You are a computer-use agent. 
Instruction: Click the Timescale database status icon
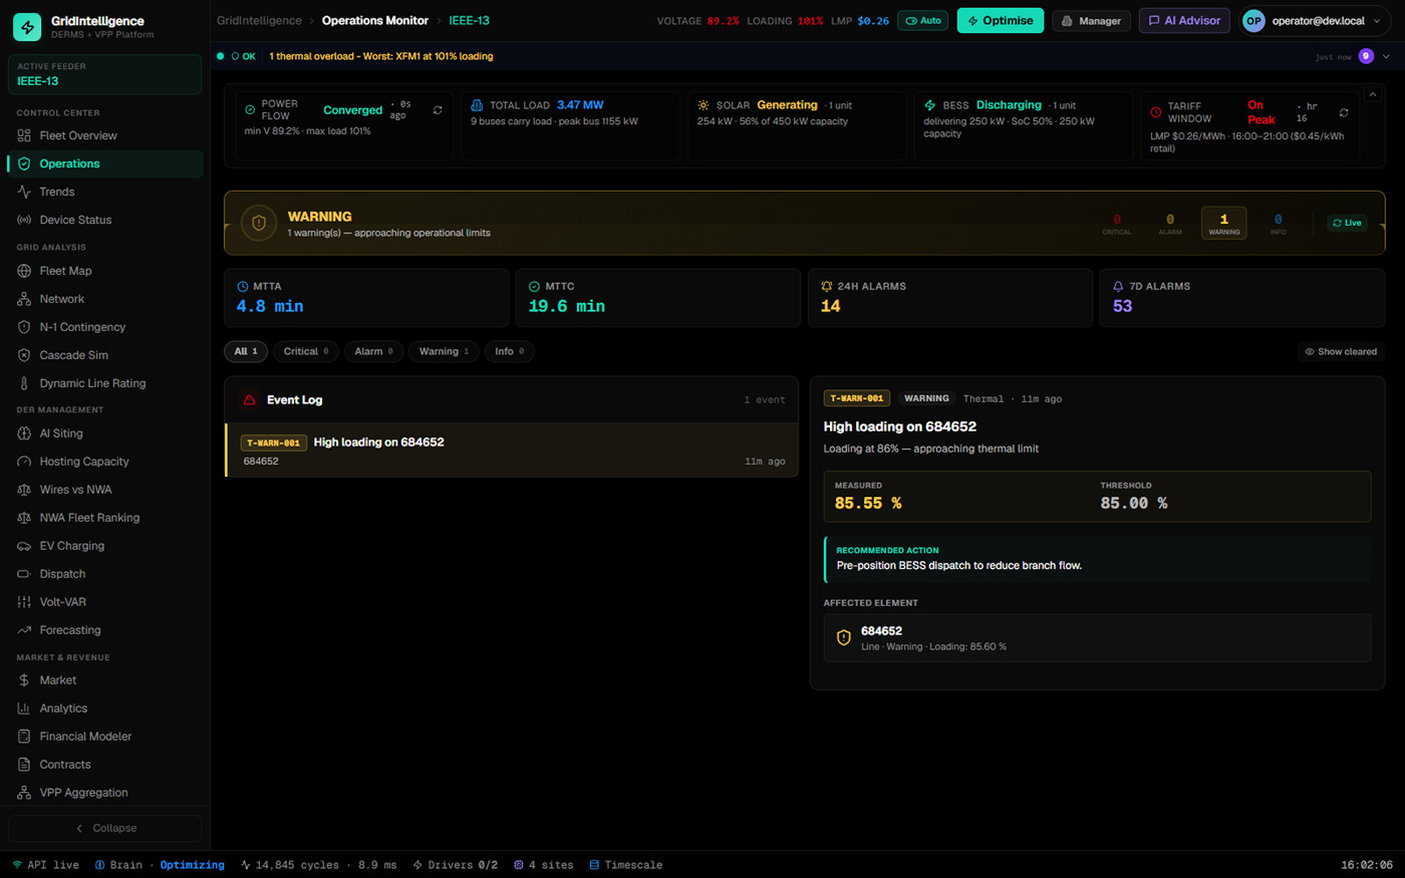pos(594,865)
